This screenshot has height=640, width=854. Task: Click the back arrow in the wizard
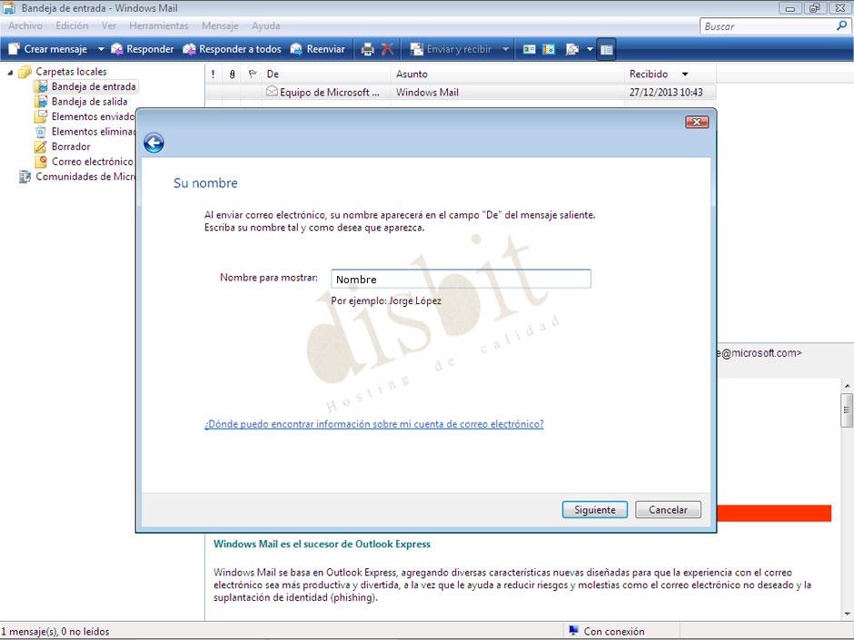pos(154,143)
